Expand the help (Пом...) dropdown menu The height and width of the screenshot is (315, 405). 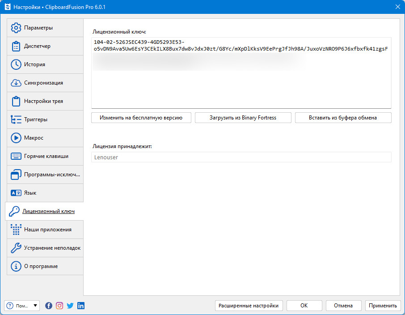click(x=22, y=306)
